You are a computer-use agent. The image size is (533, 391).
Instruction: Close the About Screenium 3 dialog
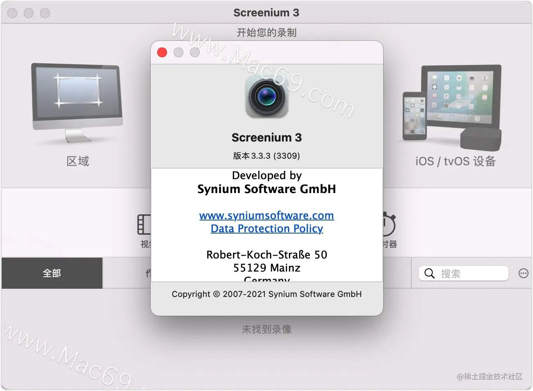click(x=162, y=52)
